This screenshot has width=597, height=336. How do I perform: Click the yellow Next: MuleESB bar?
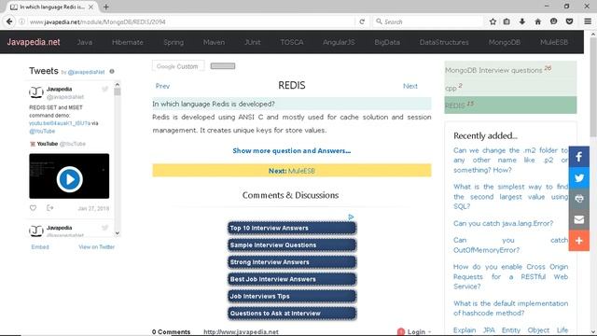point(292,170)
